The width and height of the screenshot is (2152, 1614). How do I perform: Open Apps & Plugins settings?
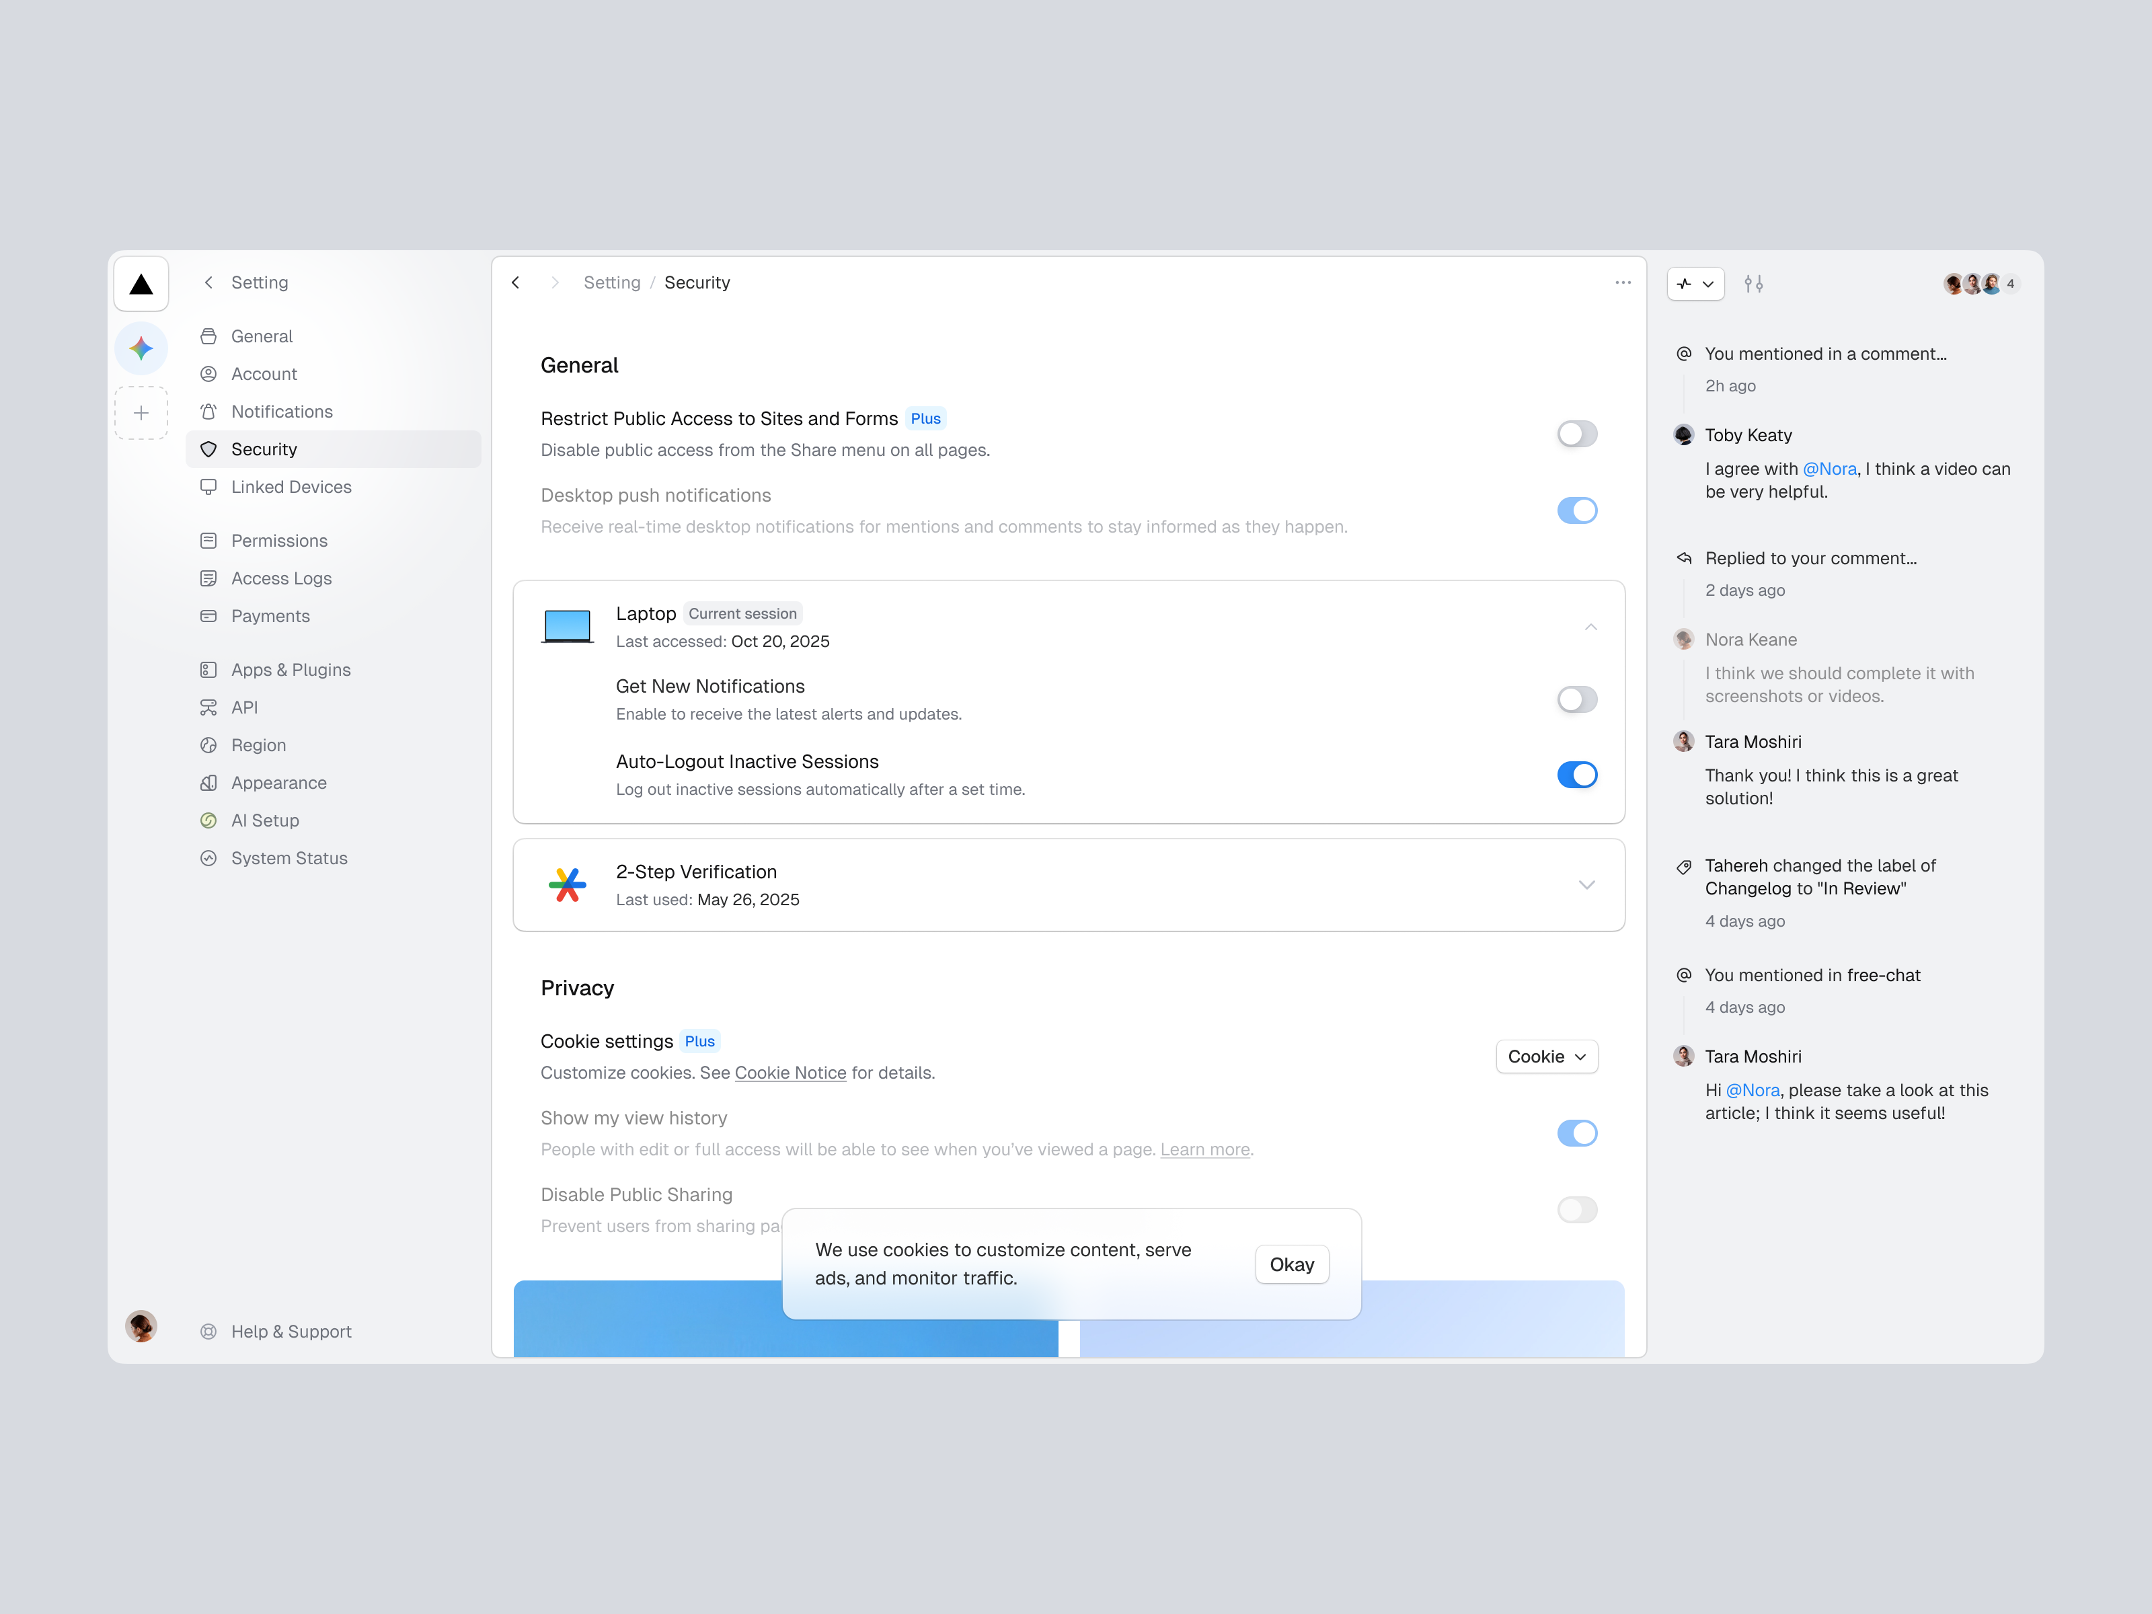tap(290, 669)
